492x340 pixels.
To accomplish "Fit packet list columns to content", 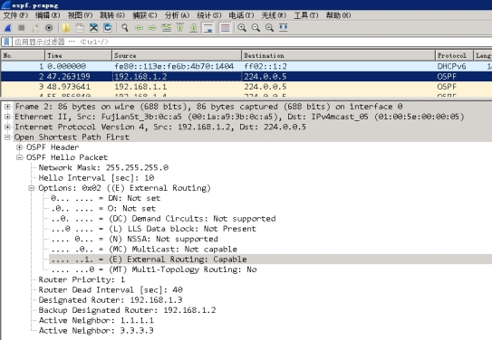I will pos(284,28).
